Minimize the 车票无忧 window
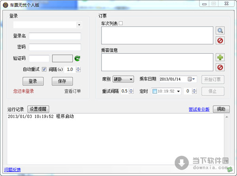Viewport: 237px width, 176px height. coord(204,4)
